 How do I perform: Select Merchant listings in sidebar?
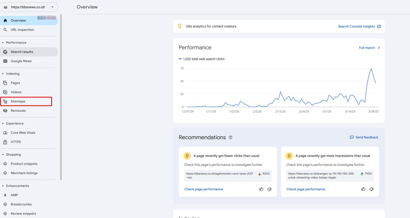pyautogui.click(x=24, y=173)
